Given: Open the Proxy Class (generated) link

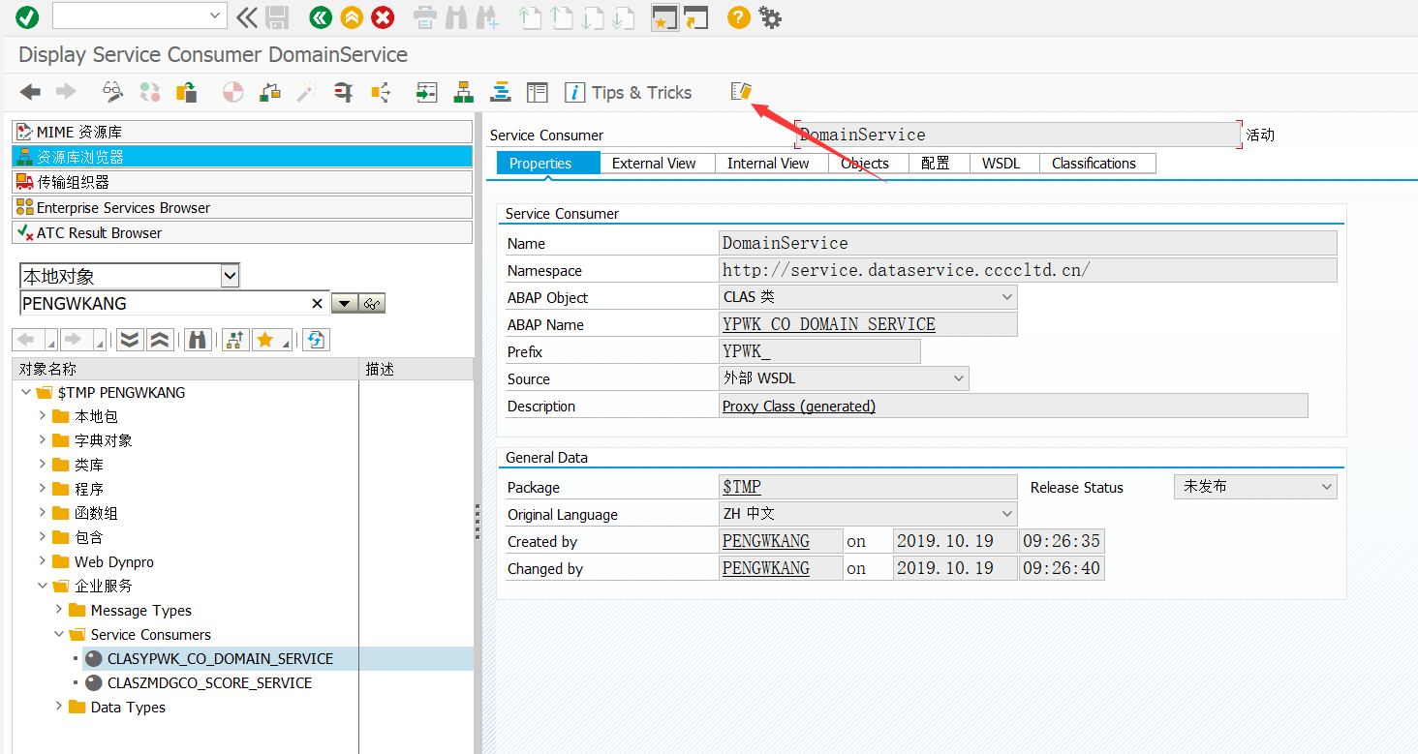Looking at the screenshot, I should click(798, 406).
